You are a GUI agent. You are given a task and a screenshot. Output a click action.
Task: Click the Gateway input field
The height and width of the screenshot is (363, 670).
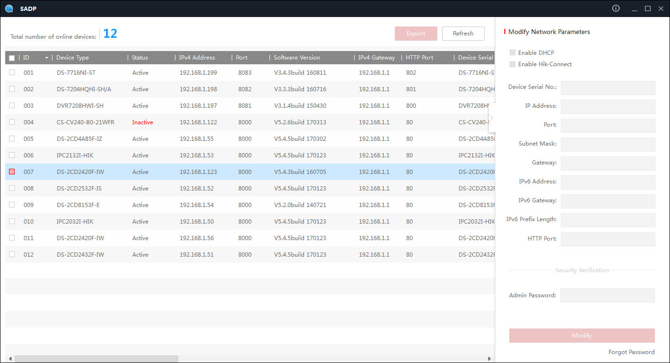pyautogui.click(x=608, y=164)
